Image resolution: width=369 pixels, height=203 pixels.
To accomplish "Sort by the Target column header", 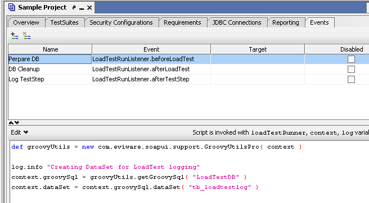I will click(x=258, y=49).
